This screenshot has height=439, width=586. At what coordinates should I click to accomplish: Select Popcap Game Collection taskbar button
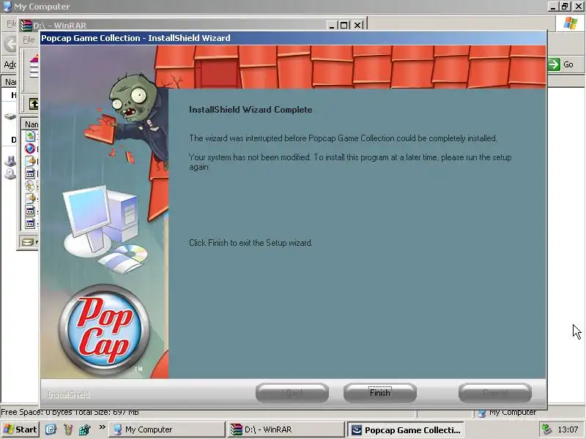[406, 430]
